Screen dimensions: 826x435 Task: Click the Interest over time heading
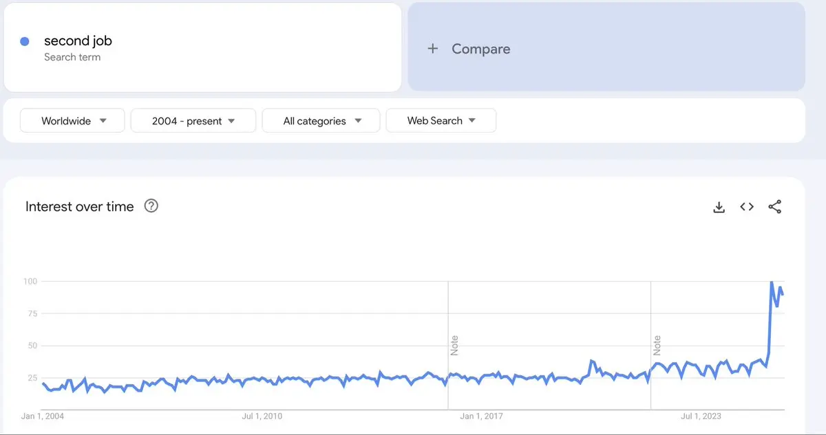pyautogui.click(x=80, y=206)
